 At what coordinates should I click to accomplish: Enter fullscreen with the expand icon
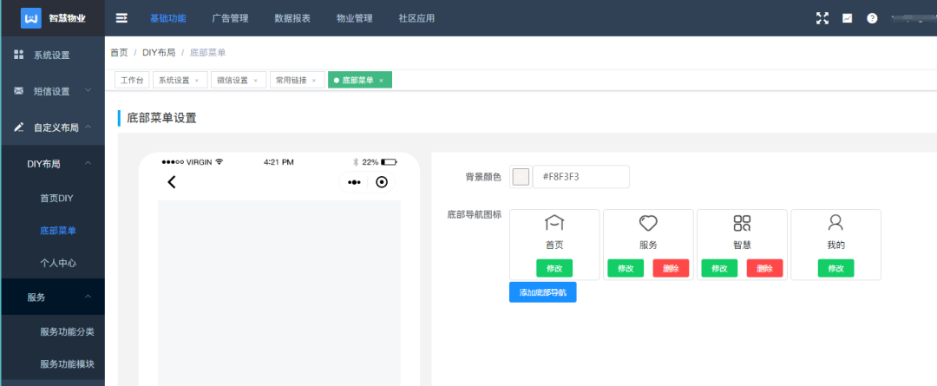pos(822,18)
